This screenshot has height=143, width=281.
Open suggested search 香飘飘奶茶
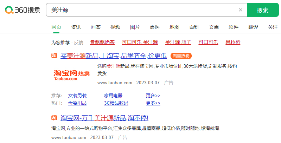pyautogui.click(x=102, y=43)
